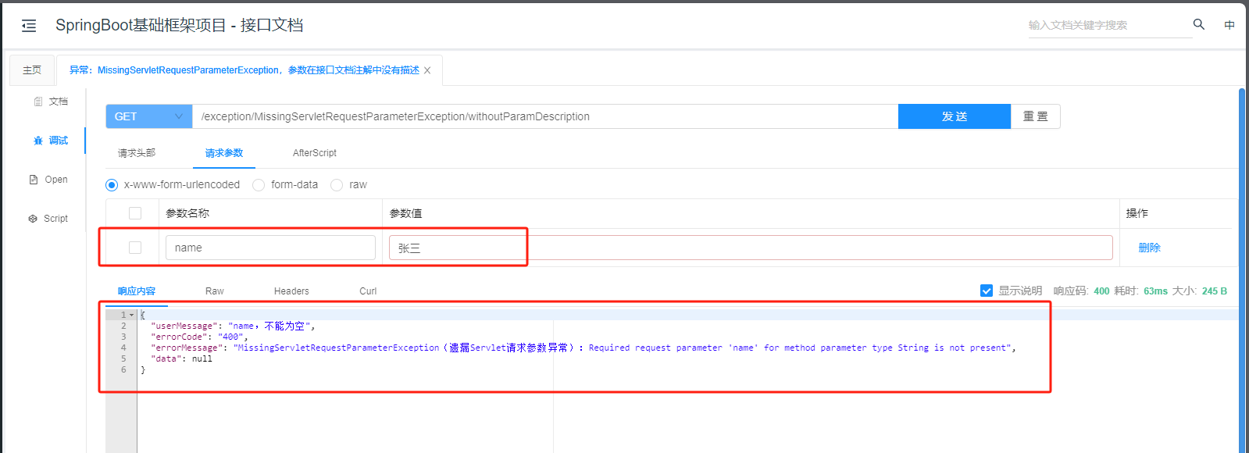Click the "errorCode": "400" line
The image size is (1249, 453).
tap(199, 337)
